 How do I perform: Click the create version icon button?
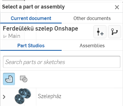coord(100,32)
